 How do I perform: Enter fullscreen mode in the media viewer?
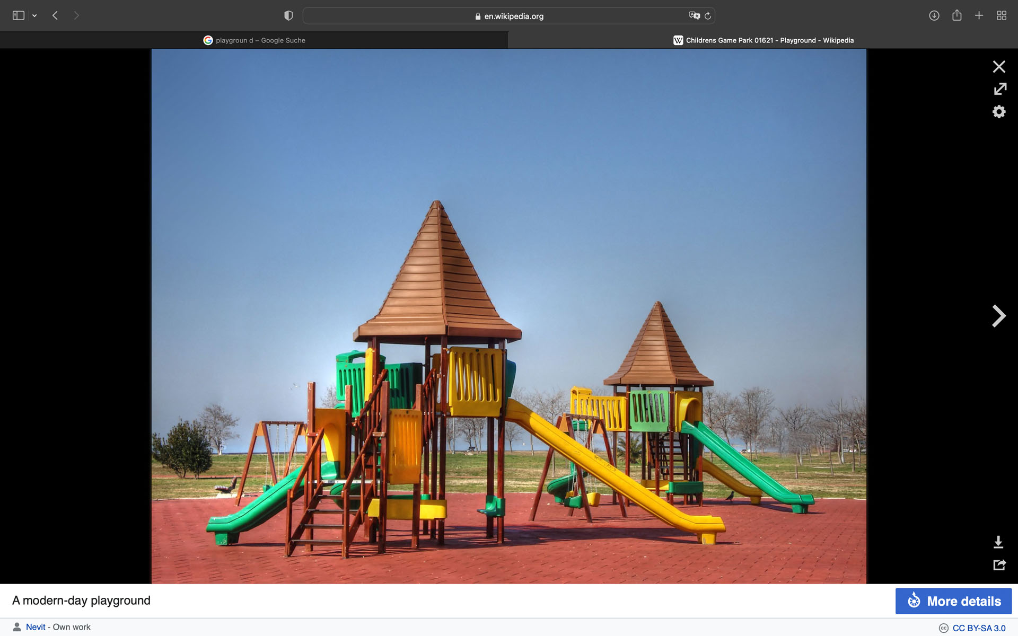999,89
